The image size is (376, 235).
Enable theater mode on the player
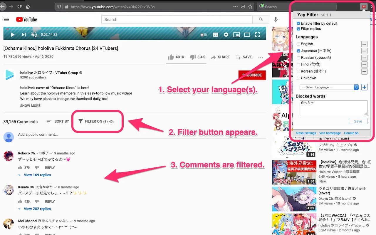(247, 35)
